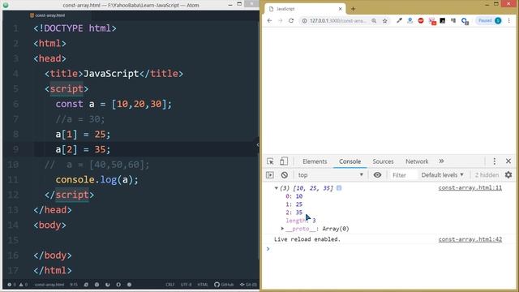Viewport: 519px width, 292px height.
Task: Close the JavaScript browser tab
Action: click(x=340, y=9)
